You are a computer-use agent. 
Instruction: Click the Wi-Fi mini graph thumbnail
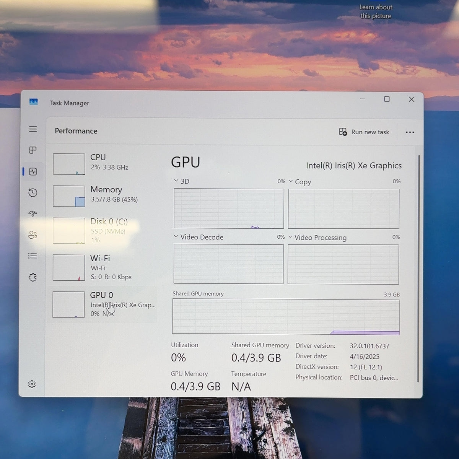click(x=68, y=268)
